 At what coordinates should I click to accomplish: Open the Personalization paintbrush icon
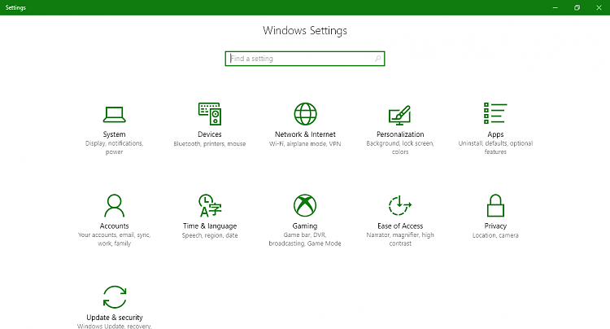click(x=400, y=116)
